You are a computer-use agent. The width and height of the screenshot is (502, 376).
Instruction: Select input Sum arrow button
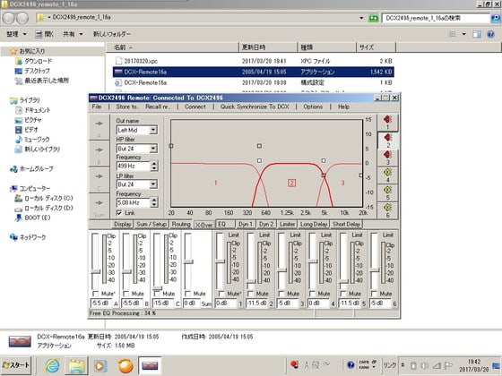(x=100, y=207)
